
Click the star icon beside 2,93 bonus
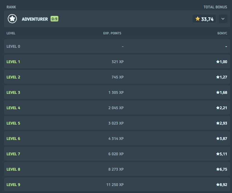click(x=218, y=123)
